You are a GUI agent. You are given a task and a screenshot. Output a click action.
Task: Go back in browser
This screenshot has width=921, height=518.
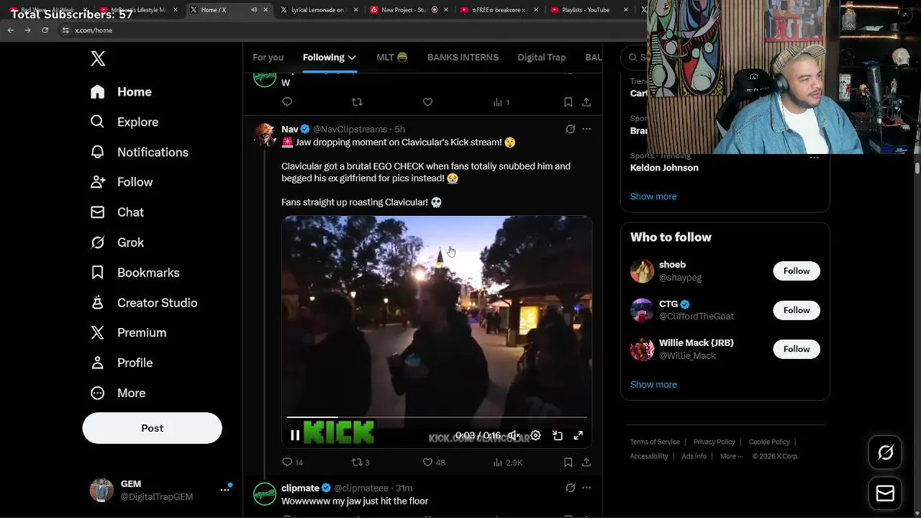[10, 30]
